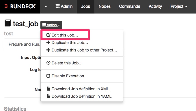Click the job book icon

(x=8, y=23)
